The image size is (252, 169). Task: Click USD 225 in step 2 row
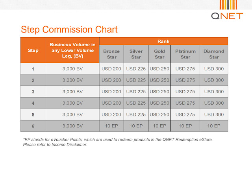[136, 80]
